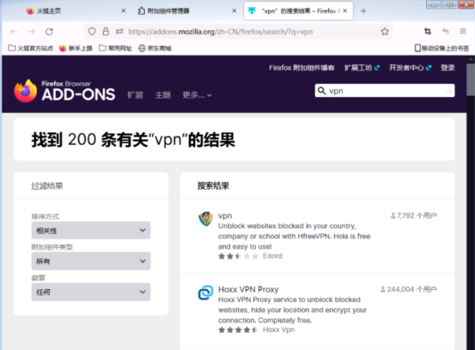Open site permissions icon in address bar
Screen dimensions: 475x350
pyautogui.click(x=120, y=31)
